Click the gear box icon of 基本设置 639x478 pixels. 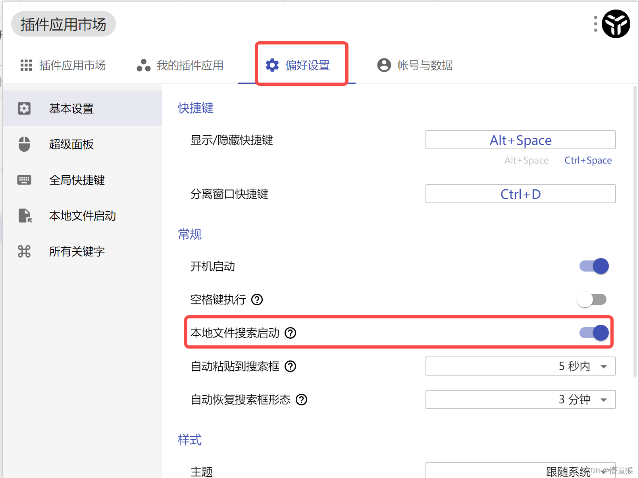[x=24, y=108]
